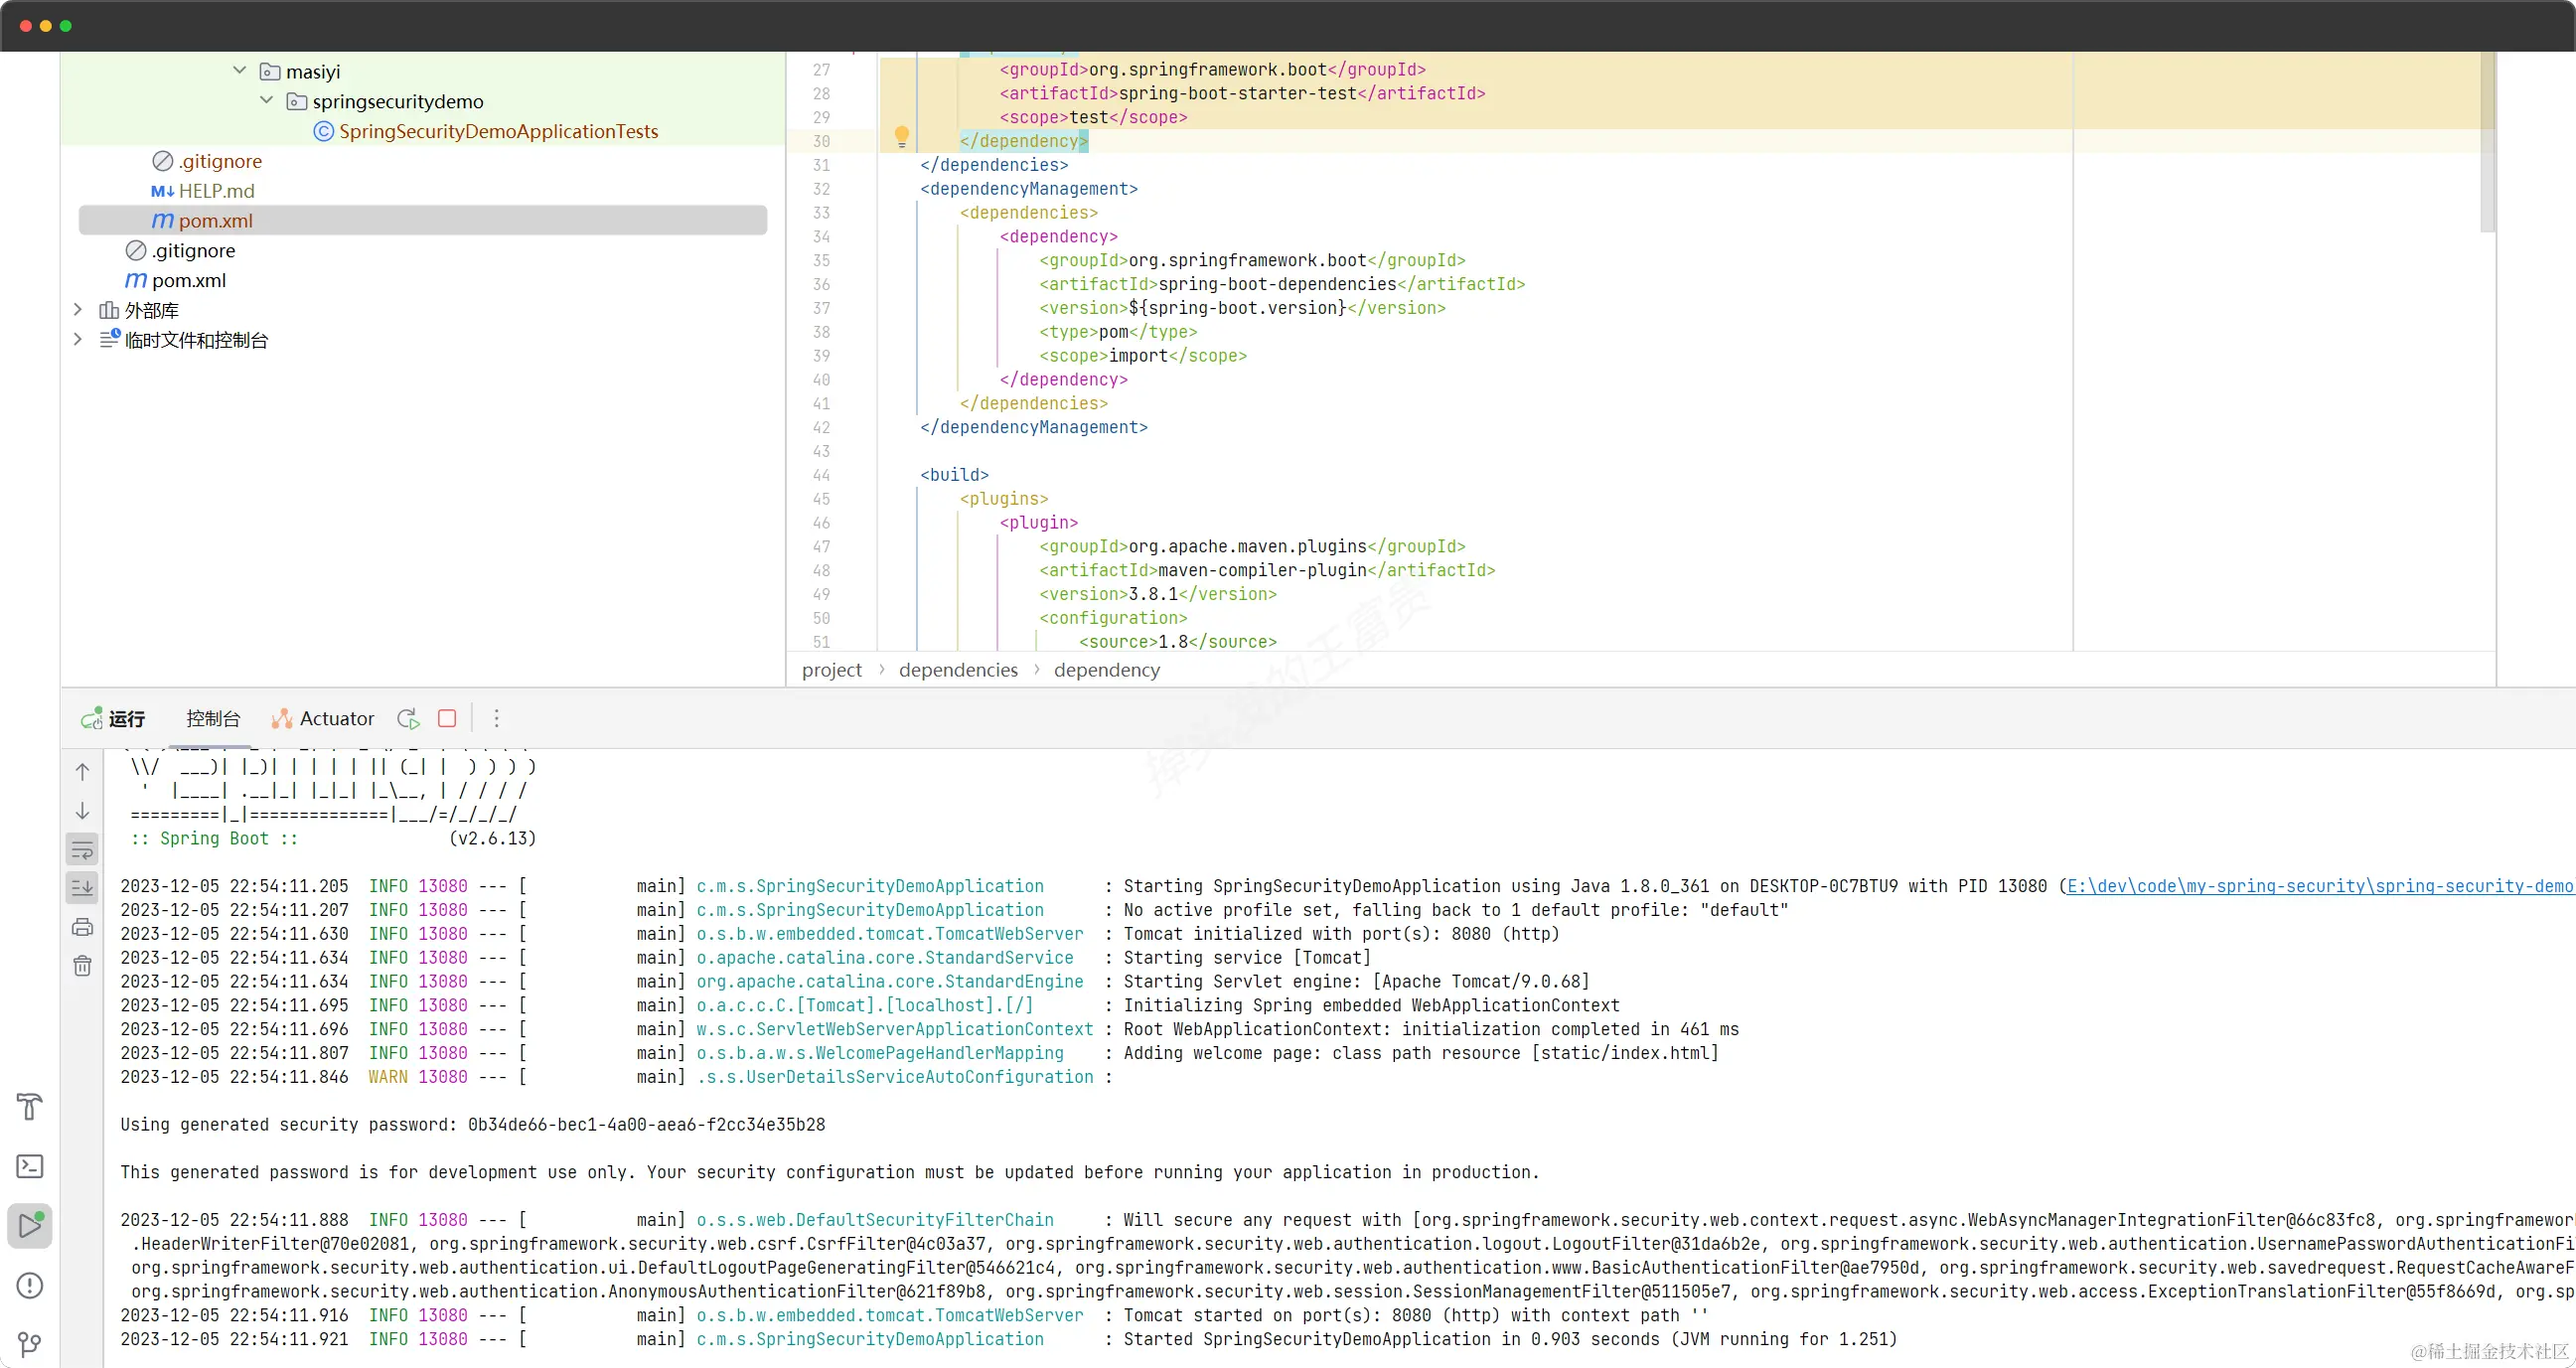Toggle scroll to end in console
Viewport: 2576px width, 1368px height.
83,887
